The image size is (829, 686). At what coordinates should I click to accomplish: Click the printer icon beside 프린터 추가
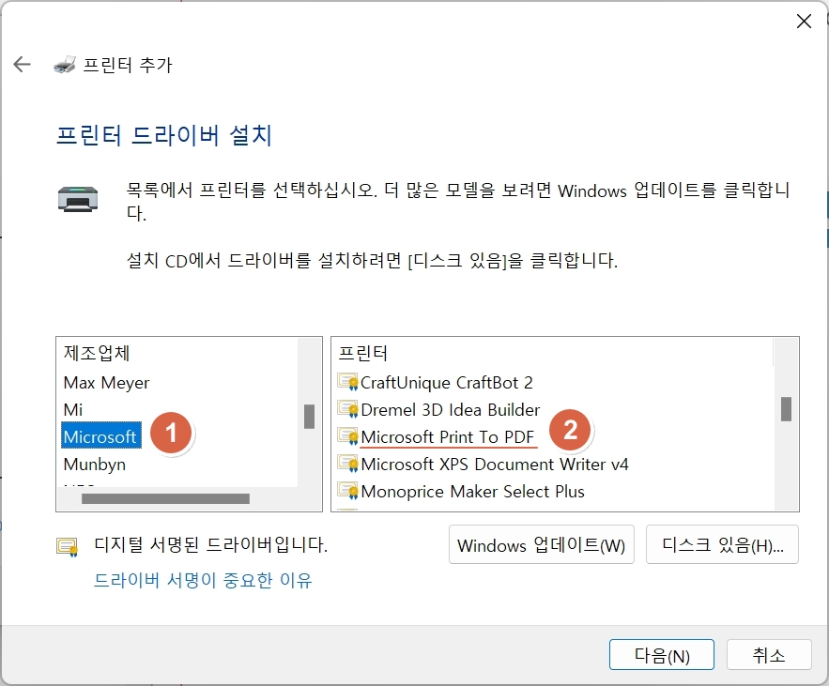(x=65, y=65)
